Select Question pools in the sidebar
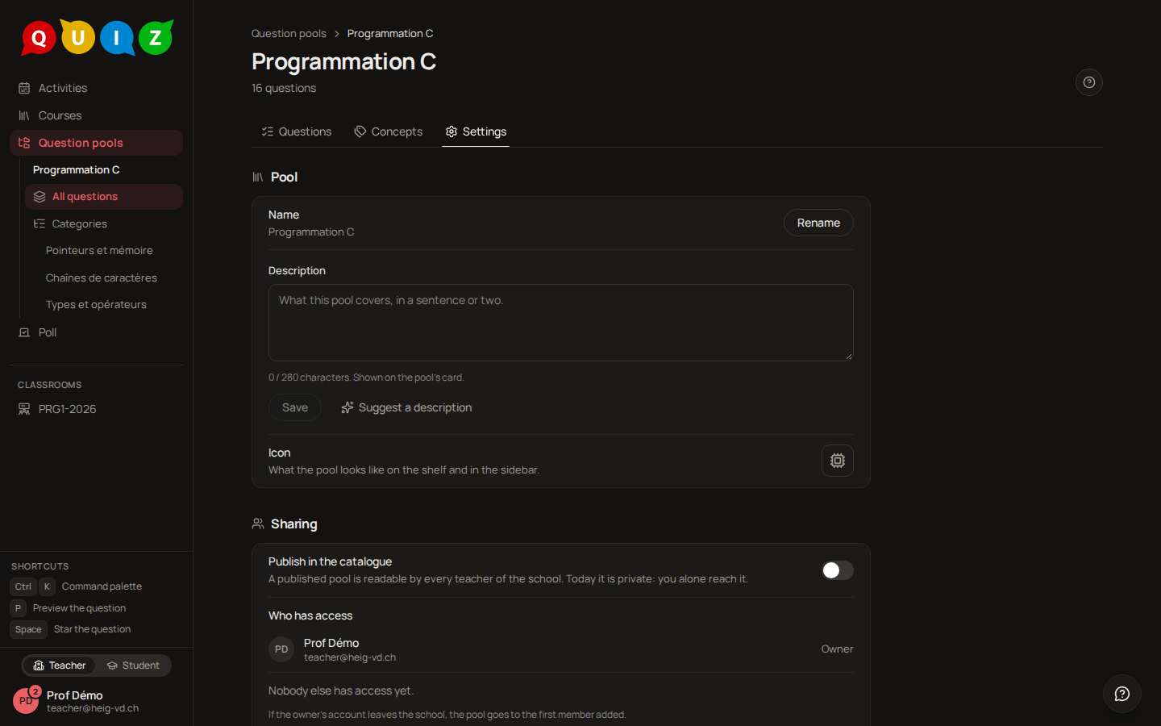The image size is (1161, 726). (96, 143)
